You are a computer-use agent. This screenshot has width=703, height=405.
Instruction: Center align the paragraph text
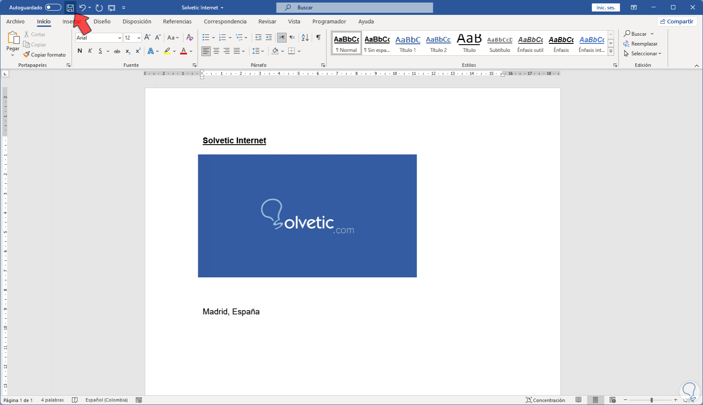(x=216, y=51)
